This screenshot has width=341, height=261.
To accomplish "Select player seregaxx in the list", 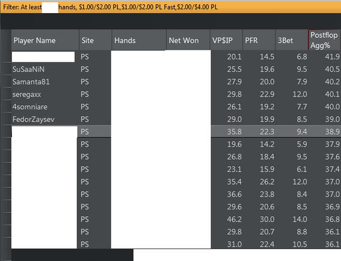I will [x=27, y=95].
